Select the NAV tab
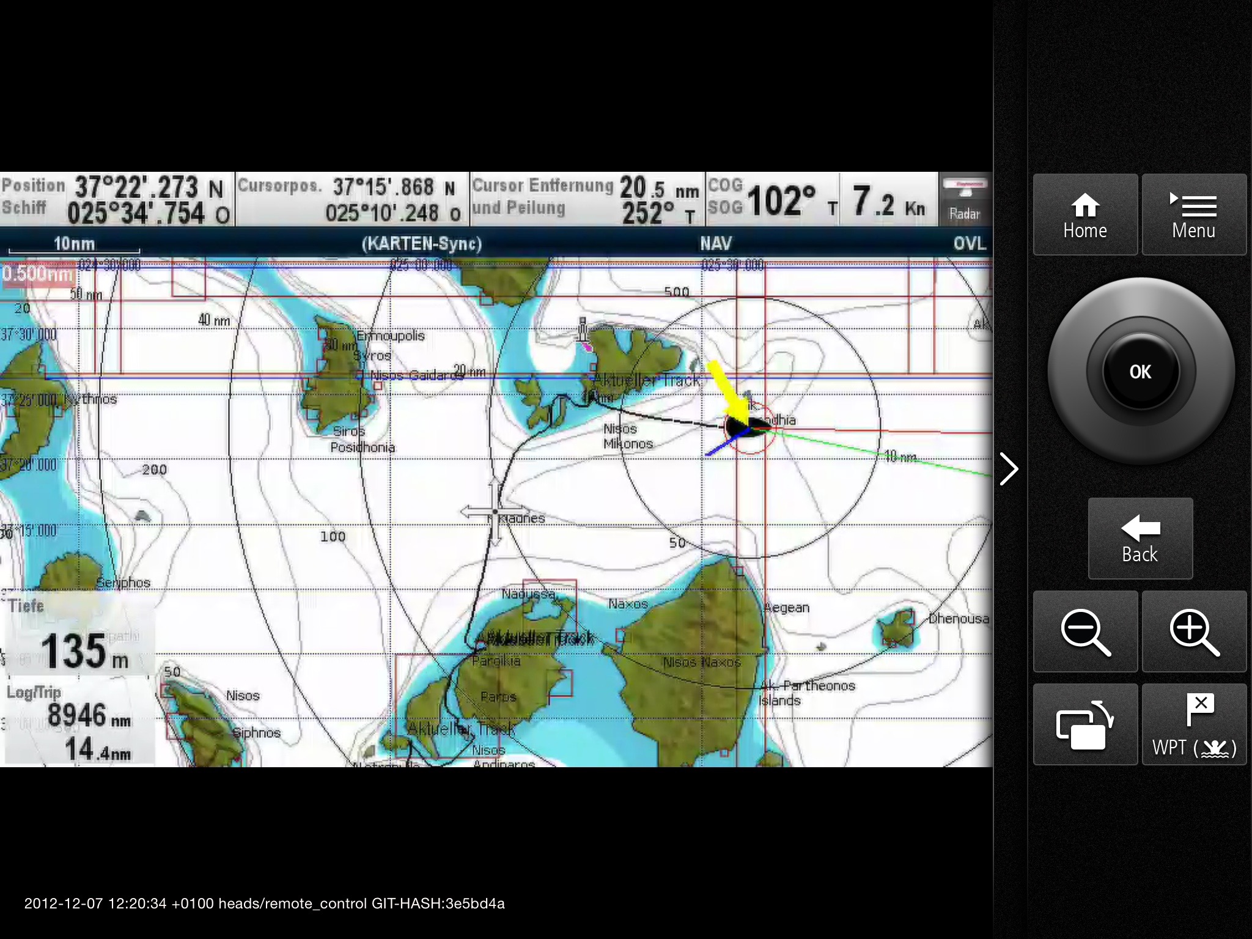Image resolution: width=1252 pixels, height=939 pixels. point(716,243)
